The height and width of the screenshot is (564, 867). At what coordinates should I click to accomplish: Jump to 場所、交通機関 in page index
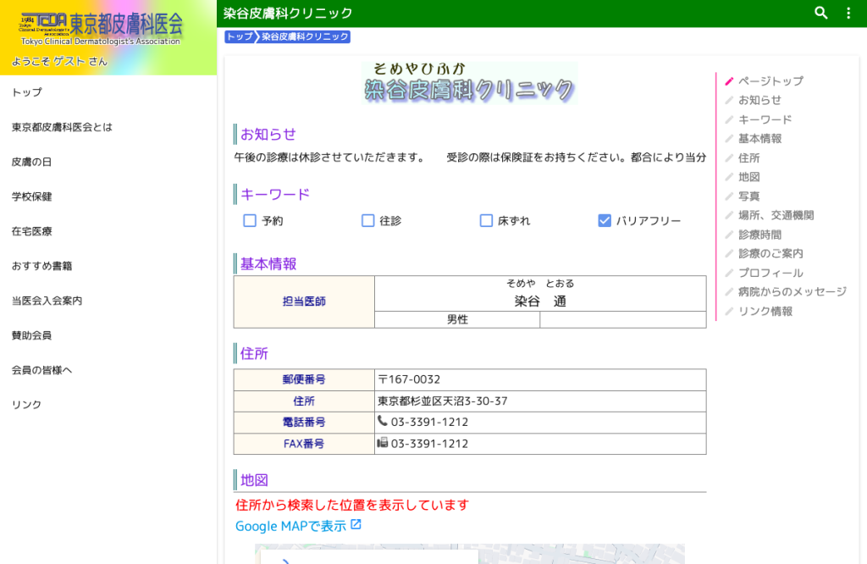(776, 215)
